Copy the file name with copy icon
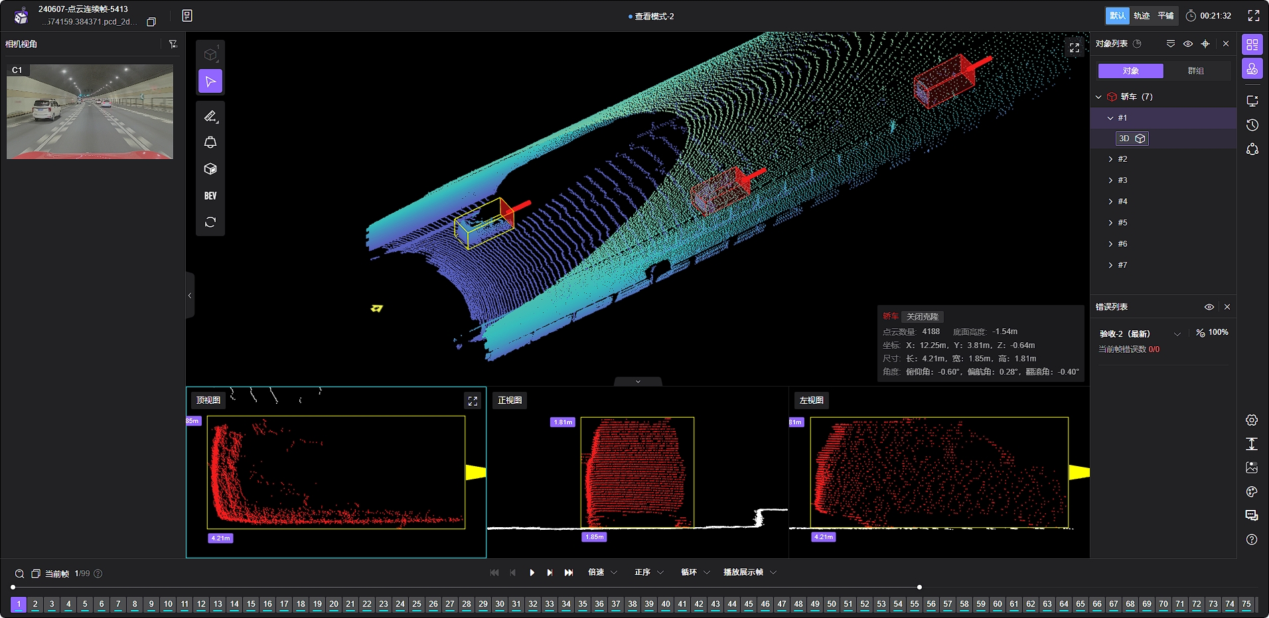The image size is (1269, 618). coord(151,22)
